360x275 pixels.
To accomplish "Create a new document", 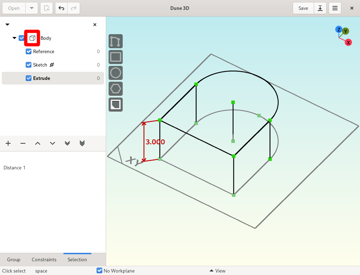I will click(47, 8).
